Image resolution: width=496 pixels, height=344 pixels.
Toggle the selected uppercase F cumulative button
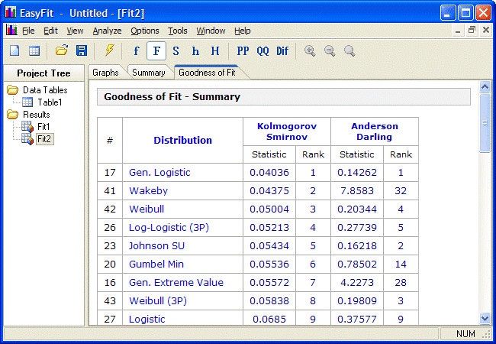pyautogui.click(x=156, y=51)
